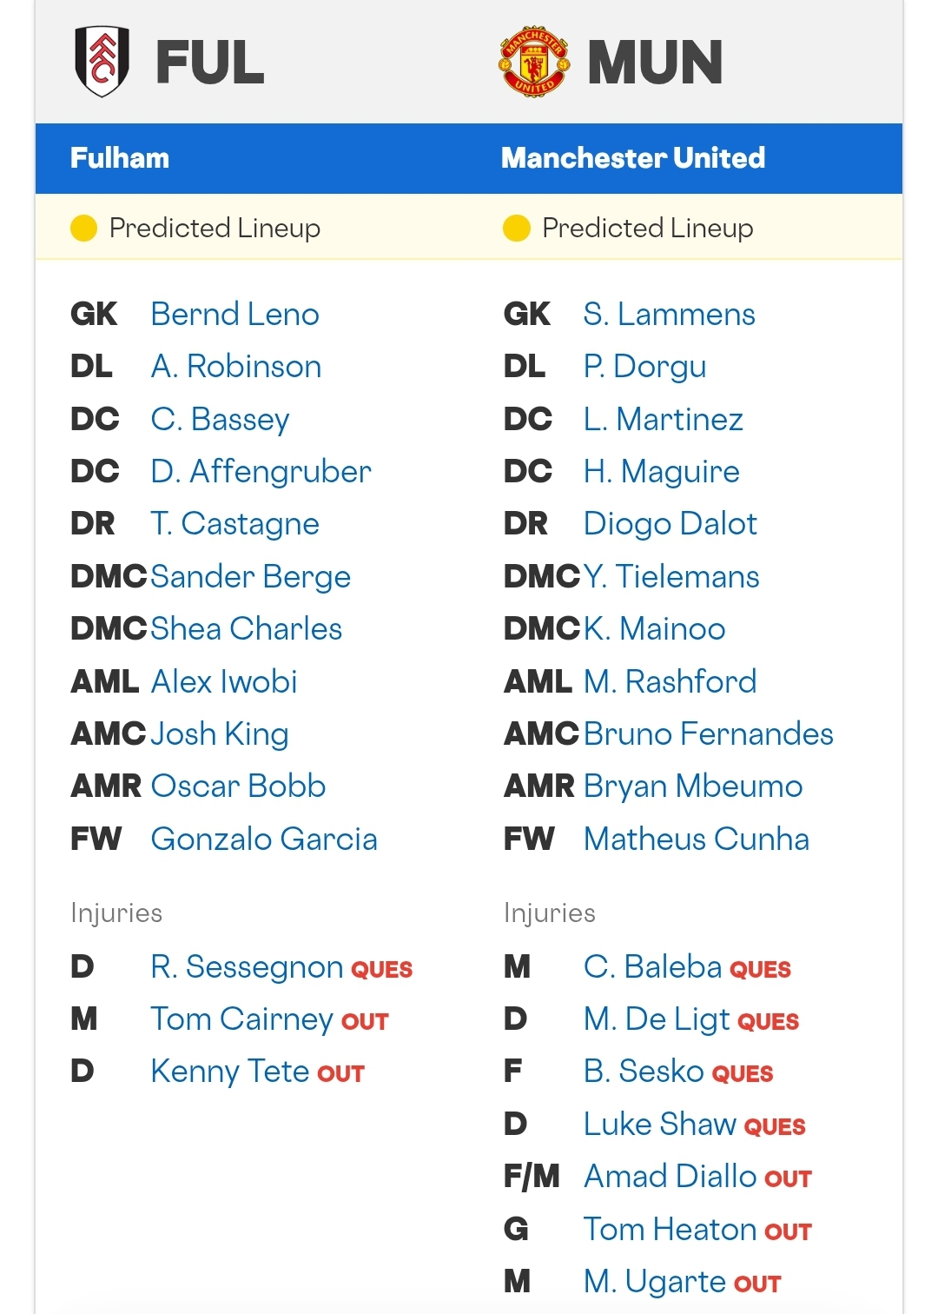Open S. Lammens goalkeeper profile
Screen dimensions: 938x1314
pos(669,314)
